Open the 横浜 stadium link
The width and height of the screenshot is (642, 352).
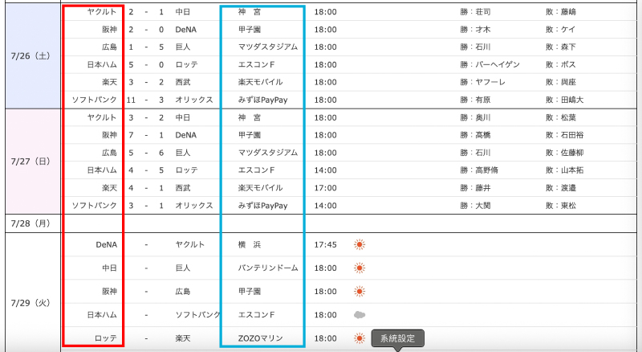250,244
